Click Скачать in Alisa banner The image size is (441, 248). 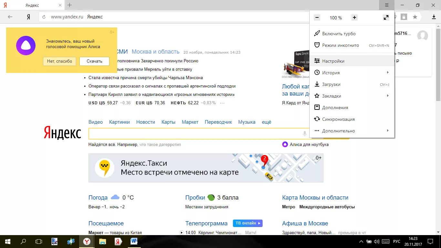click(x=94, y=61)
